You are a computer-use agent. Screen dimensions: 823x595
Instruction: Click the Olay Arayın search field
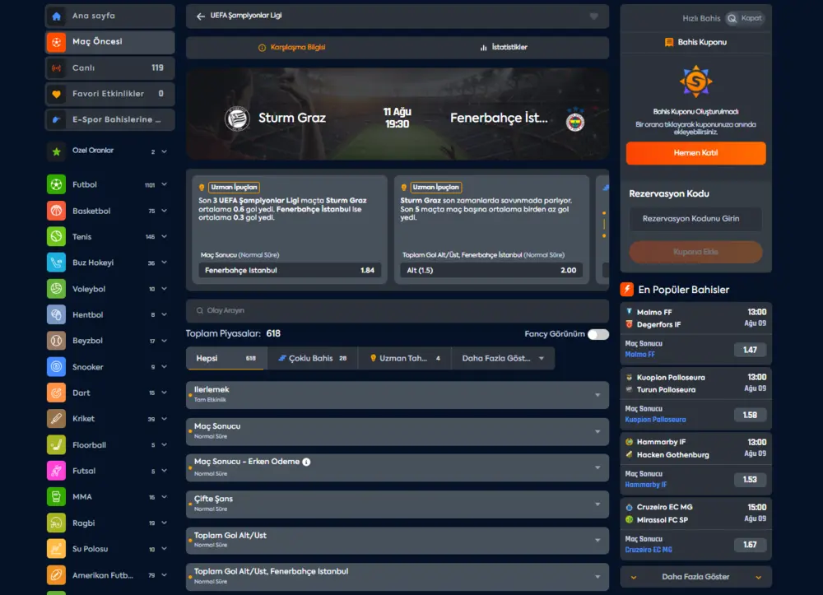[398, 310]
